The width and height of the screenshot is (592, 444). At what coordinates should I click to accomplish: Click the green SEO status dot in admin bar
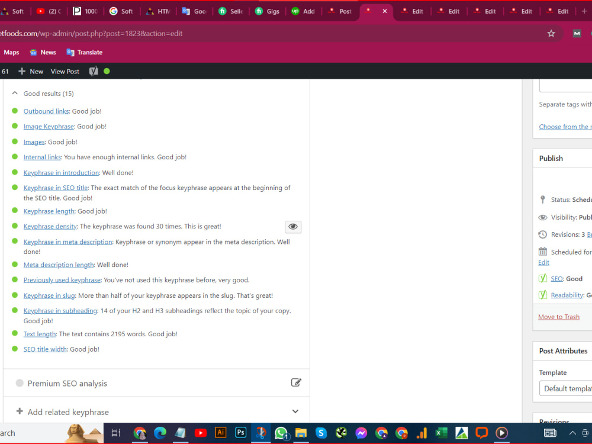pyautogui.click(x=107, y=71)
